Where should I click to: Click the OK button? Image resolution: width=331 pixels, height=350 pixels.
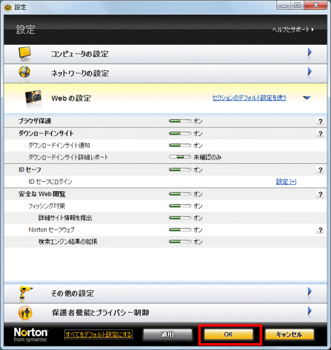[x=229, y=334]
